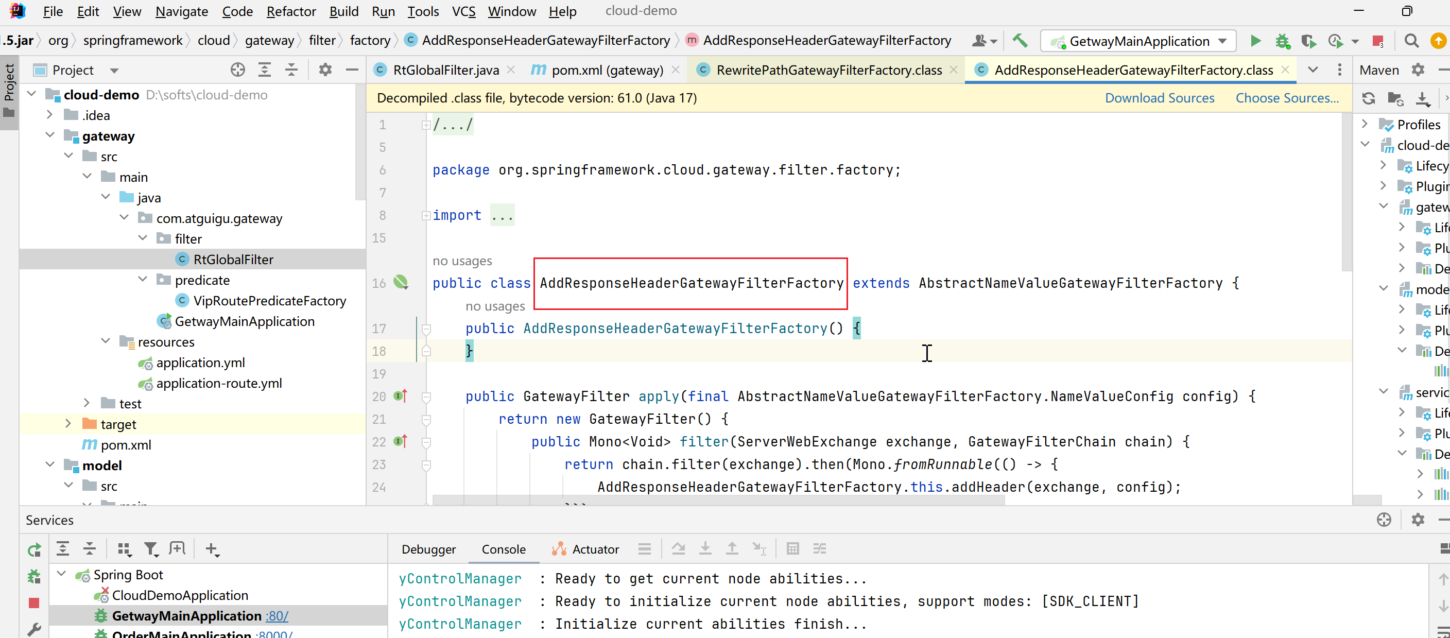This screenshot has height=638, width=1450.
Task: Select opened file crosshair icon in Project panel
Action: pos(237,70)
